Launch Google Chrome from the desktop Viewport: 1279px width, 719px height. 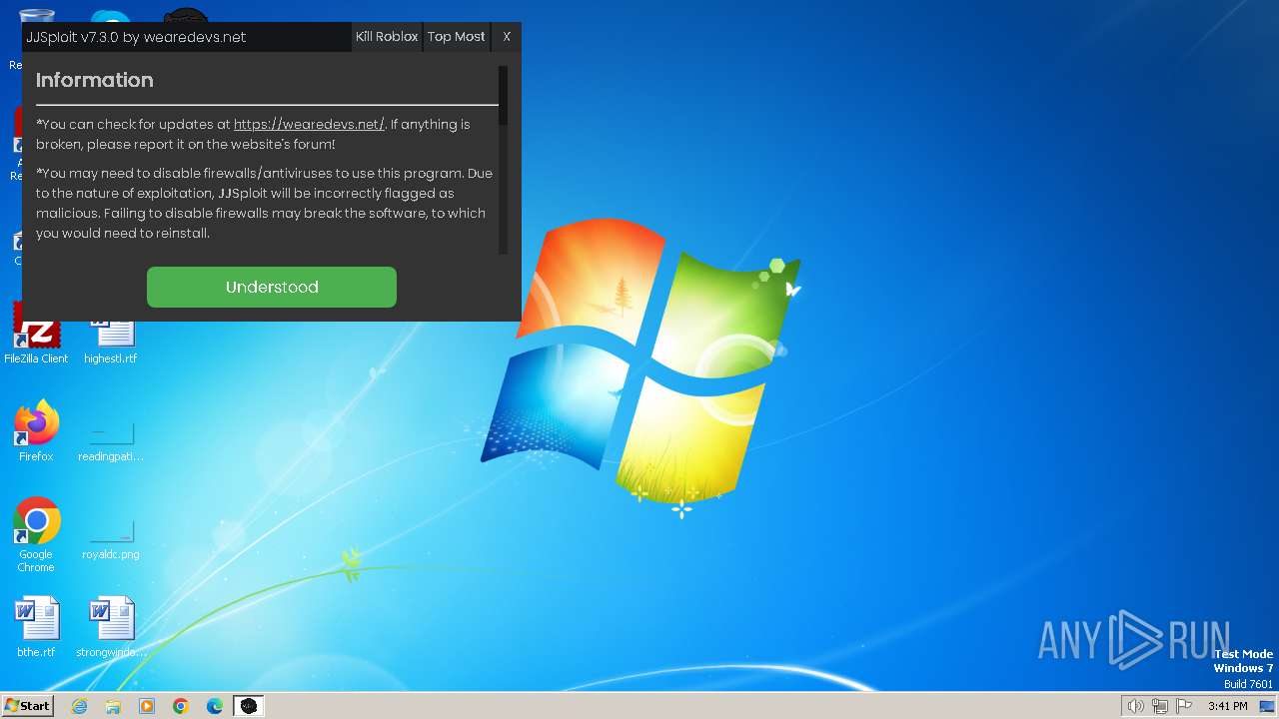(36, 535)
